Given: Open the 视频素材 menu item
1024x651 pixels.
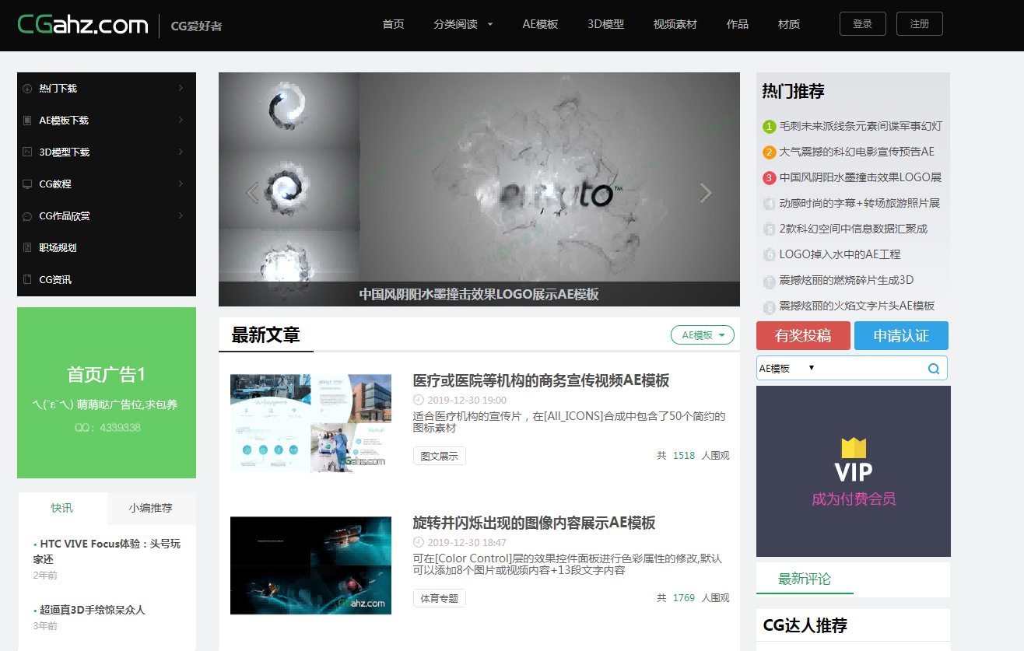Looking at the screenshot, I should tap(674, 24).
